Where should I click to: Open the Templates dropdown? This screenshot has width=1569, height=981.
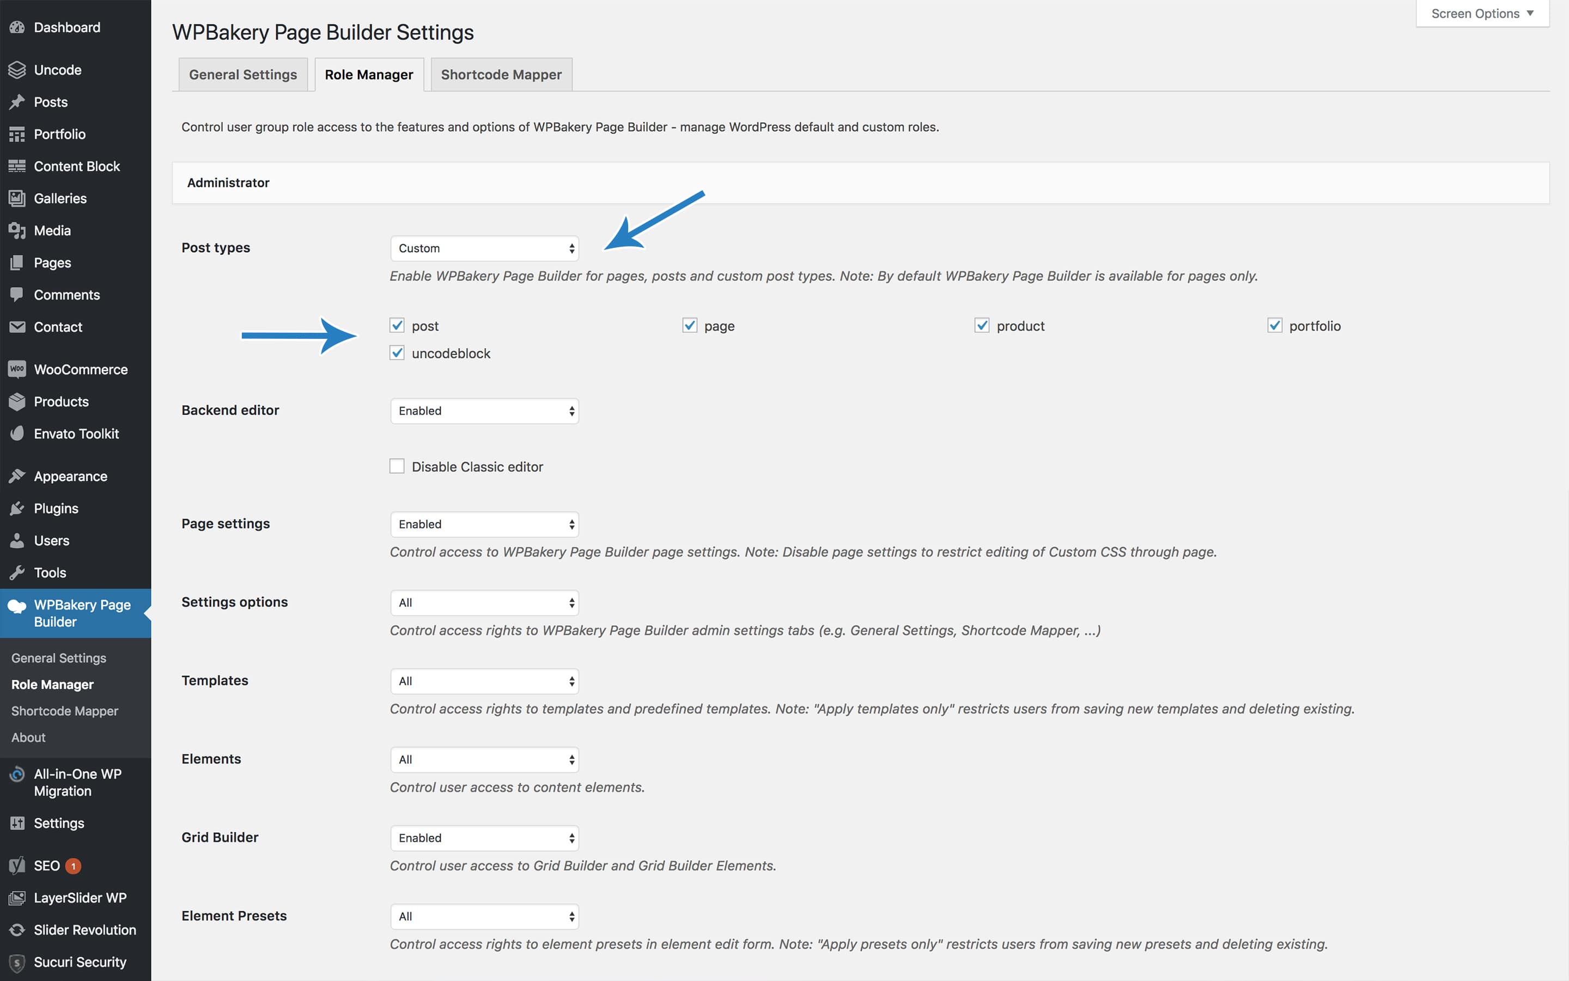[x=484, y=681]
